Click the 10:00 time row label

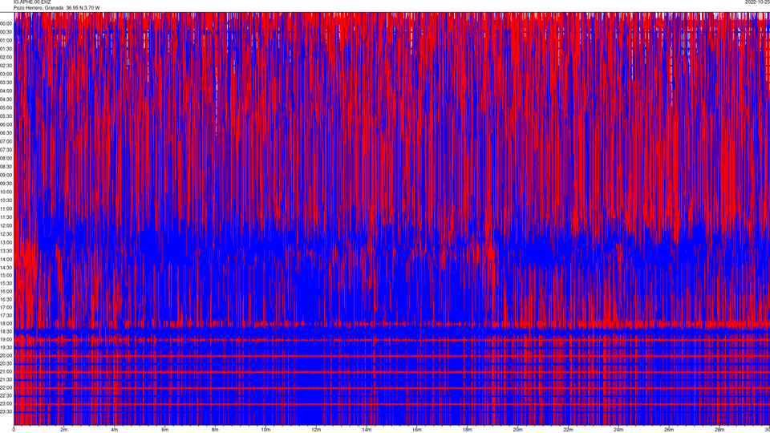pyautogui.click(x=6, y=192)
